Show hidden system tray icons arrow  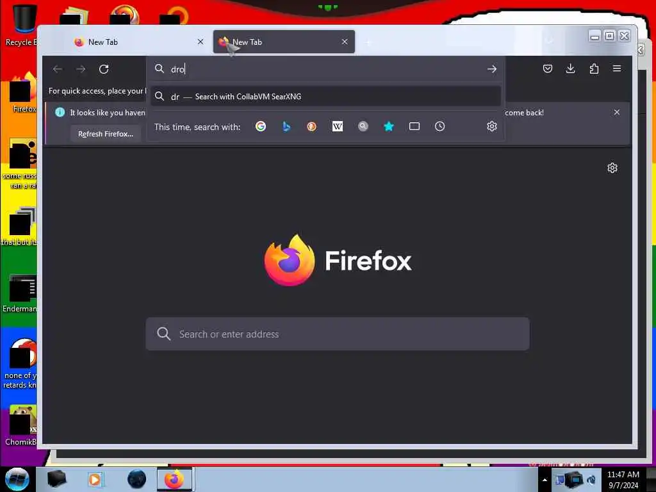(x=545, y=480)
